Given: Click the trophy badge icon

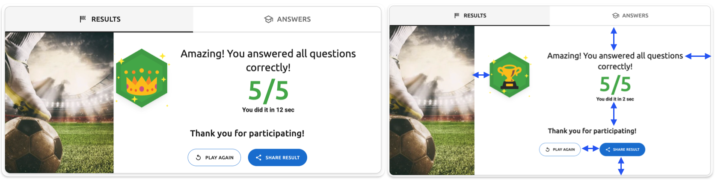Looking at the screenshot, I should pos(509,75).
